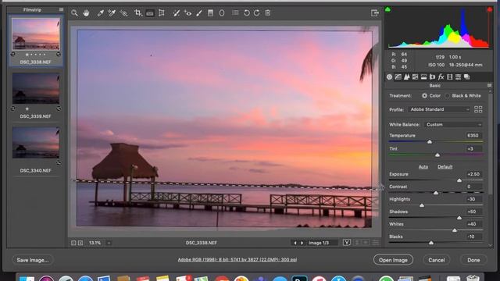Activate the Targeted Adjustment tool
The width and height of the screenshot is (500, 281).
click(123, 13)
